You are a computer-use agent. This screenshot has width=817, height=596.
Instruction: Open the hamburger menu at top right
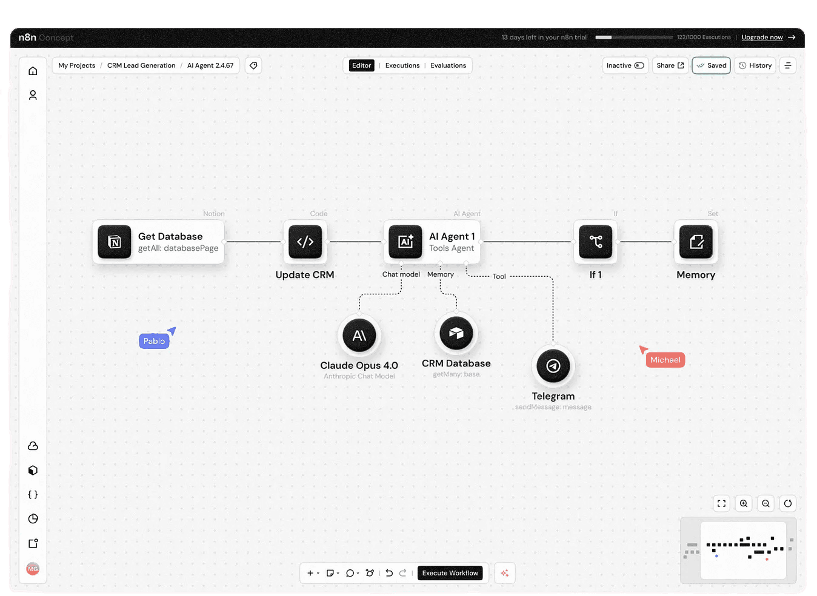(788, 65)
